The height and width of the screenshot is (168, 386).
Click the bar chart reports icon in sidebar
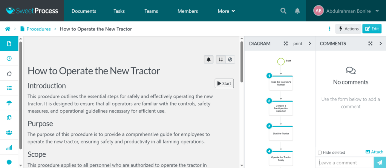click(9, 147)
